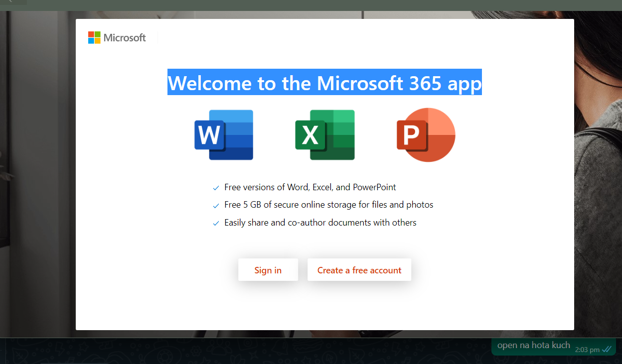Click the checkmark beside Free 5 GB line
The width and height of the screenshot is (622, 364).
(216, 206)
